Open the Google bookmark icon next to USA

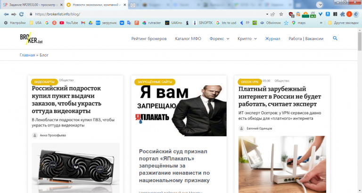(x=47, y=23)
